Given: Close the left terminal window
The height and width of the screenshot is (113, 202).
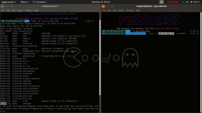Looking at the screenshot, I should (2, 6).
